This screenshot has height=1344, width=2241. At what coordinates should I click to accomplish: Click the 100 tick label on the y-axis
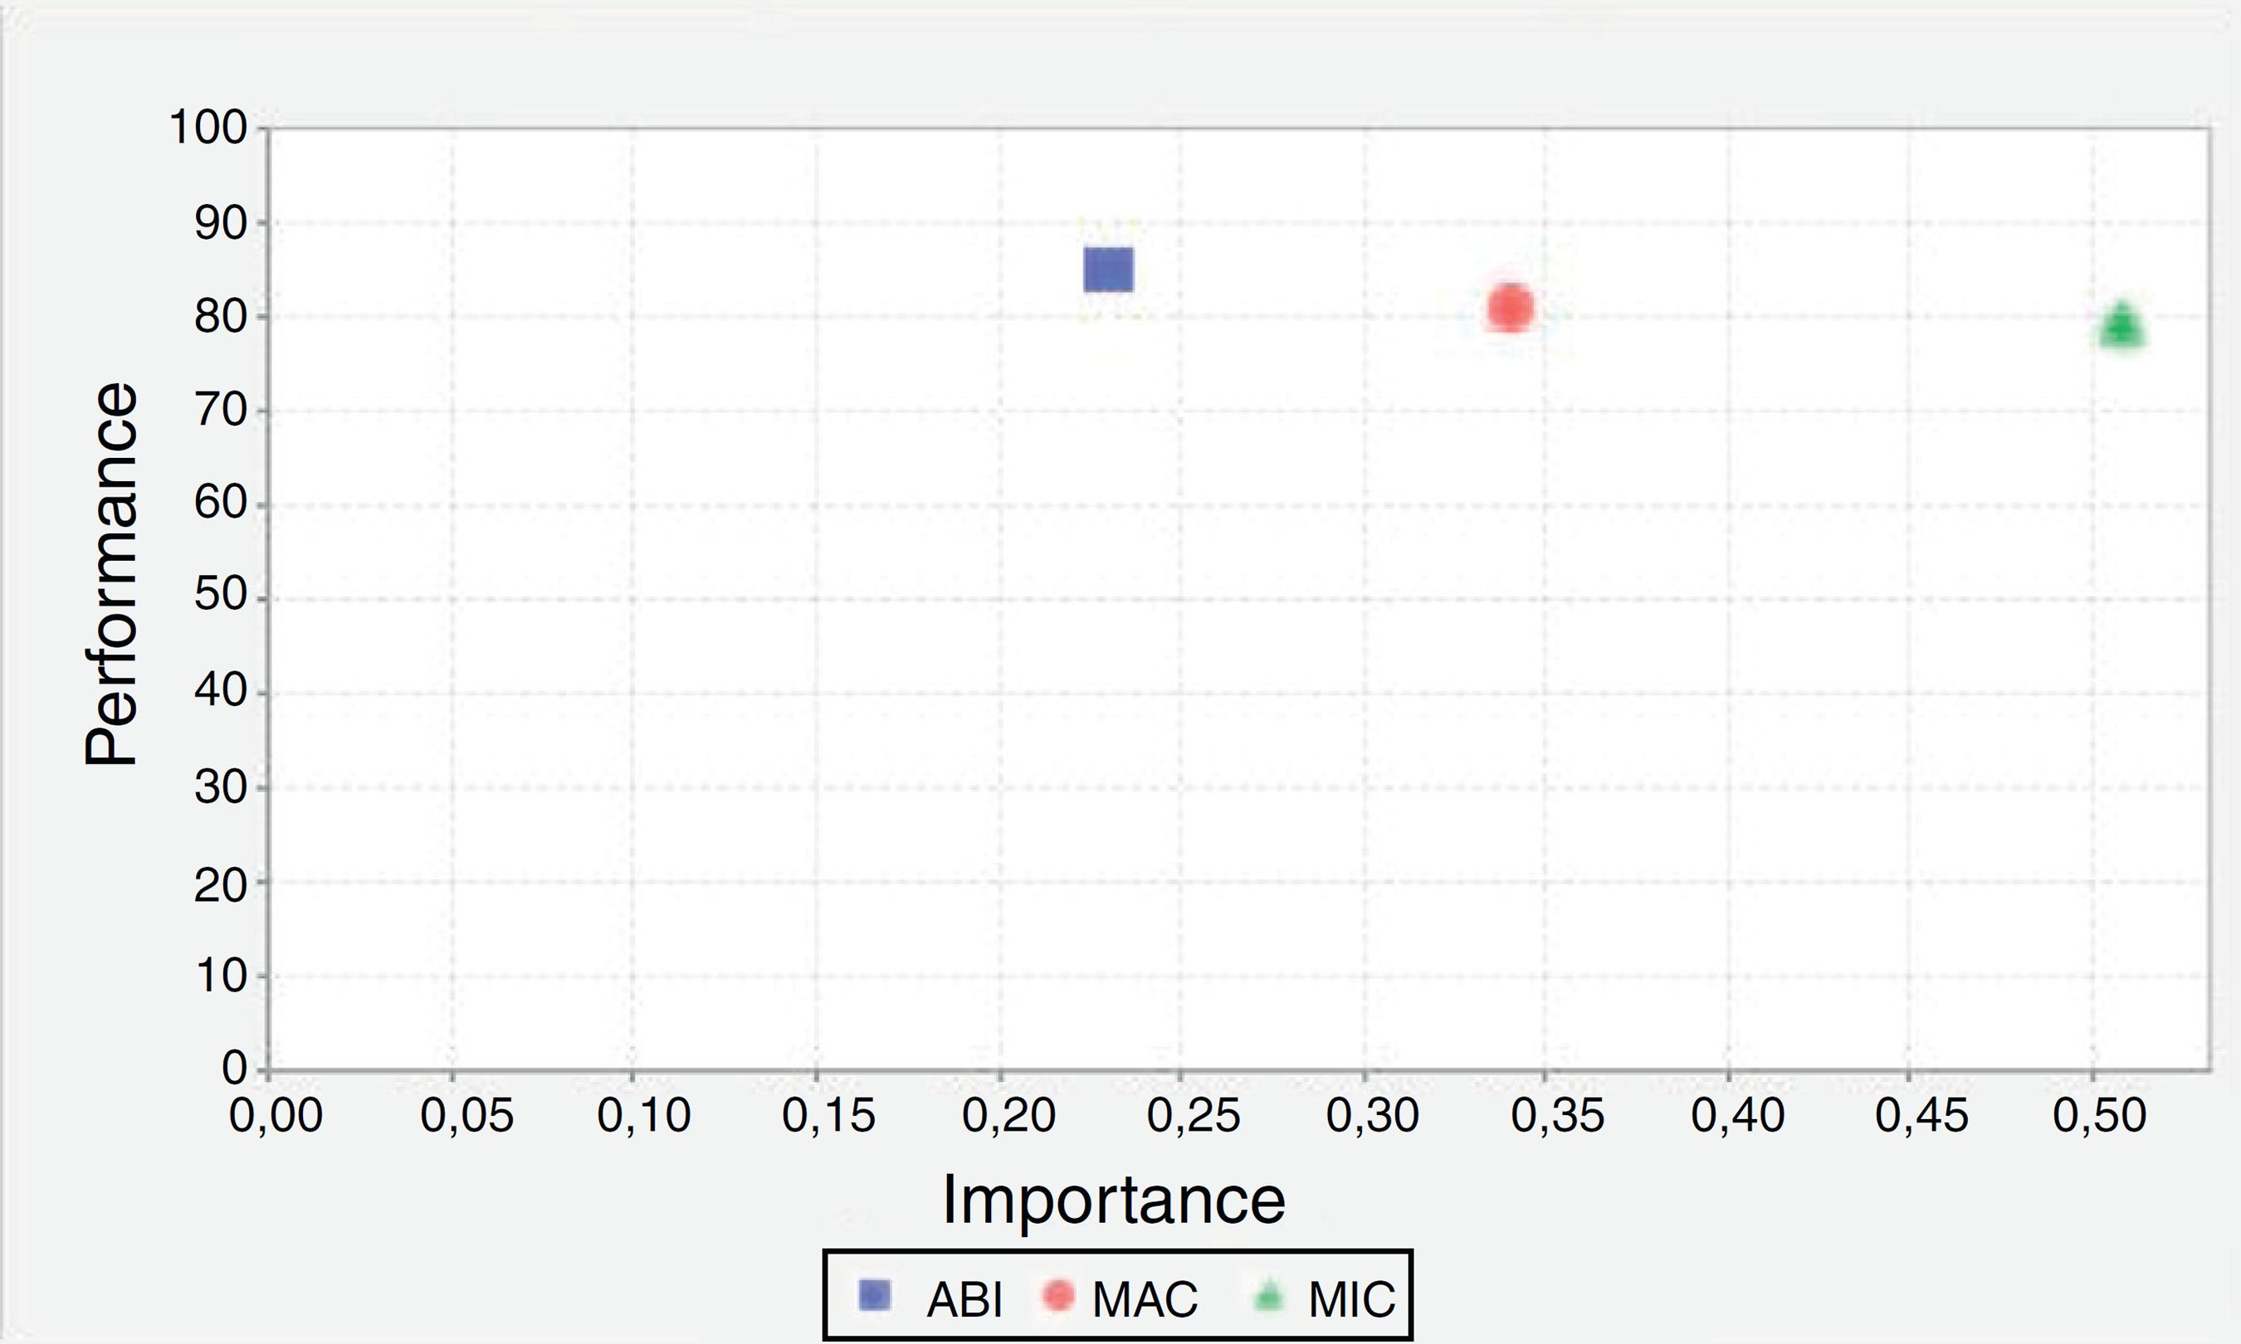pos(208,128)
